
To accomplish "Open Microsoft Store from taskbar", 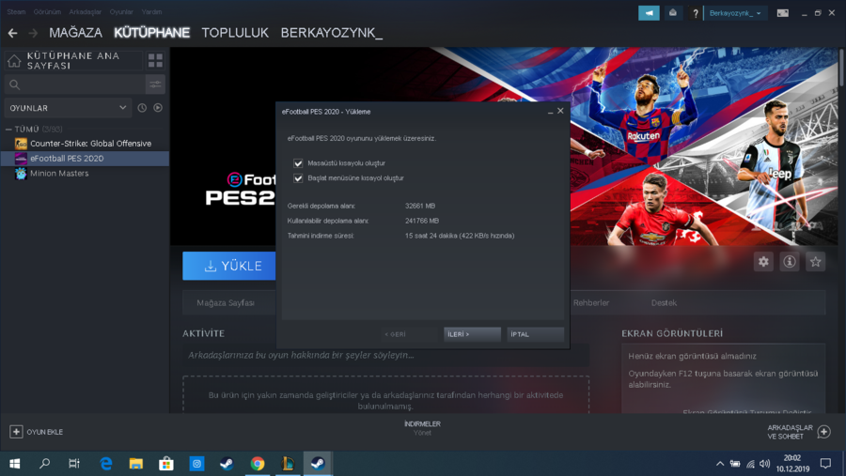I will pyautogui.click(x=166, y=464).
